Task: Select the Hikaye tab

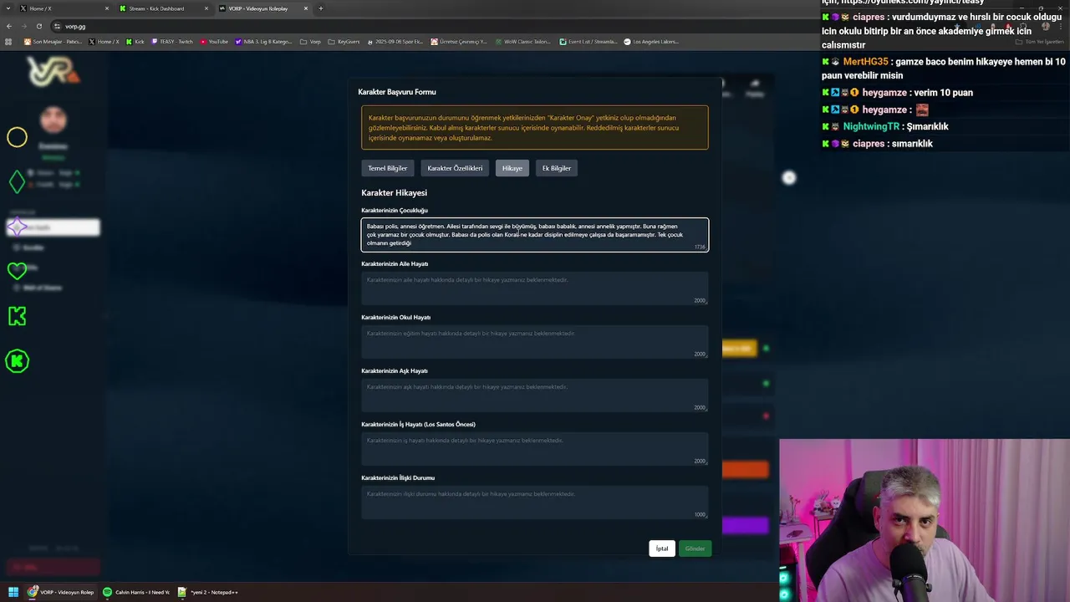Action: (x=512, y=168)
